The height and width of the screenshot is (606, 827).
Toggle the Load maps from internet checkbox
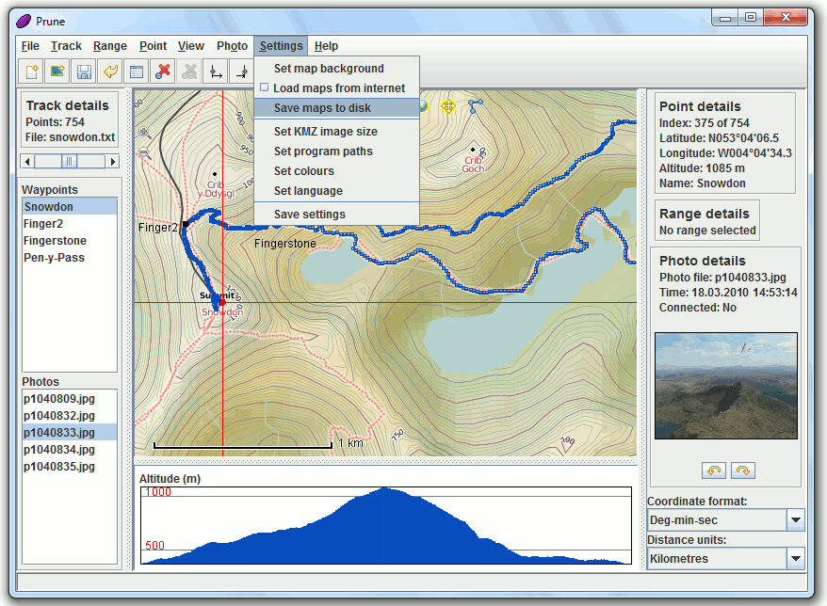tap(265, 88)
